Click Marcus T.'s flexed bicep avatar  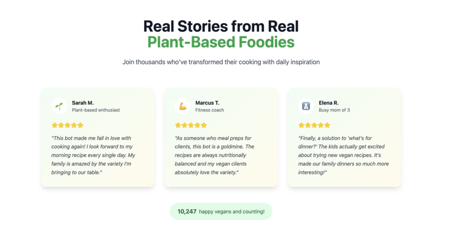click(x=183, y=106)
